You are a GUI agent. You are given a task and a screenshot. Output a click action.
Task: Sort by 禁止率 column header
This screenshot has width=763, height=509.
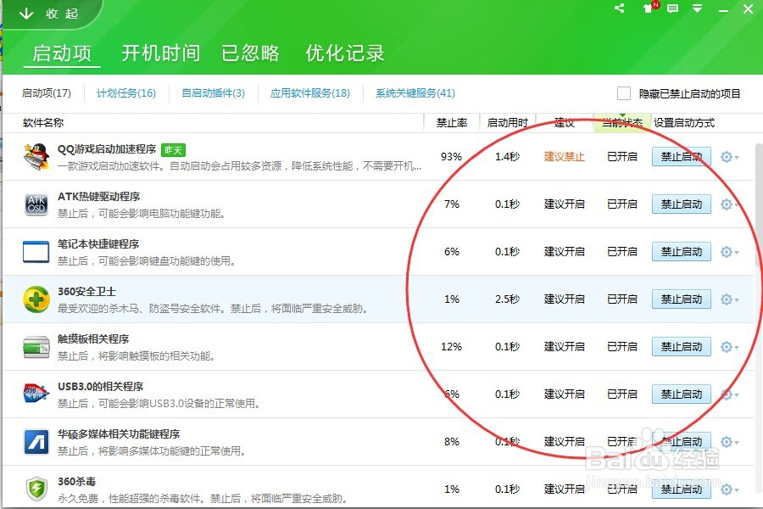pos(452,123)
